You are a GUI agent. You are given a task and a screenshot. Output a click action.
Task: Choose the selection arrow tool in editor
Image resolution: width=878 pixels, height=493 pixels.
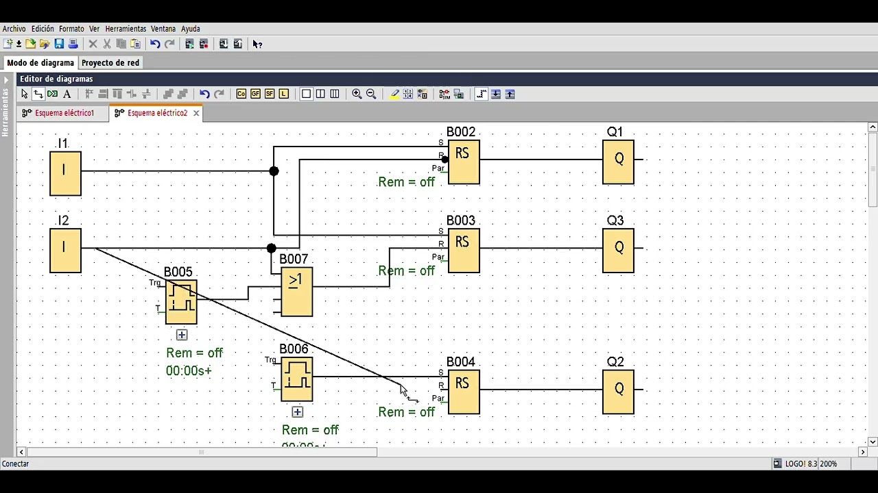(x=24, y=94)
